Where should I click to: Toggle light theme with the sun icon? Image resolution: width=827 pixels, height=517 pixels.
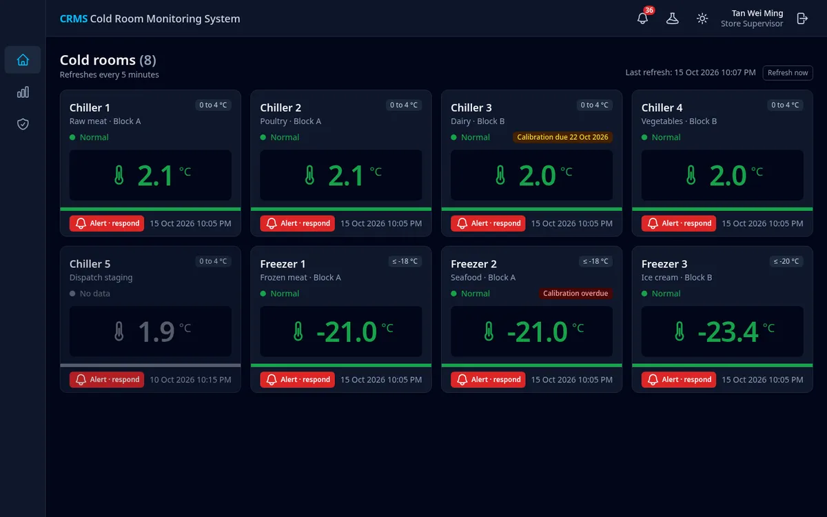(x=702, y=19)
